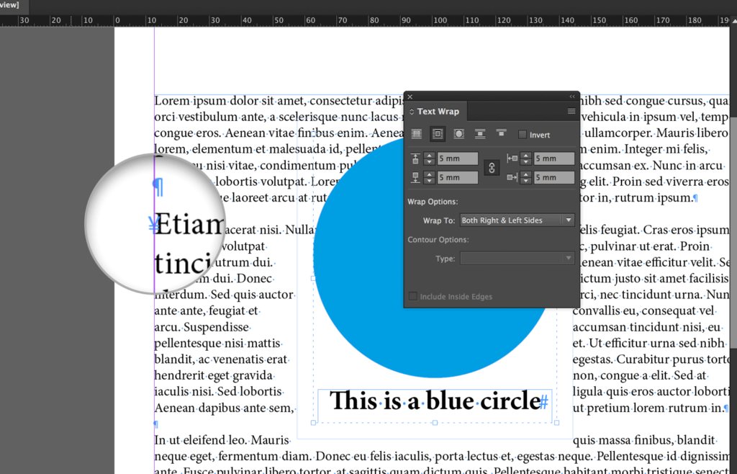Decrease the right offset with its down arrow

tap(526, 181)
